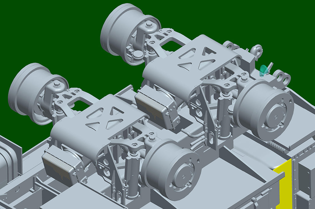The height and width of the screenshot is (209, 315).
Task: Select the green translucent lens part
Action: [x=263, y=71]
